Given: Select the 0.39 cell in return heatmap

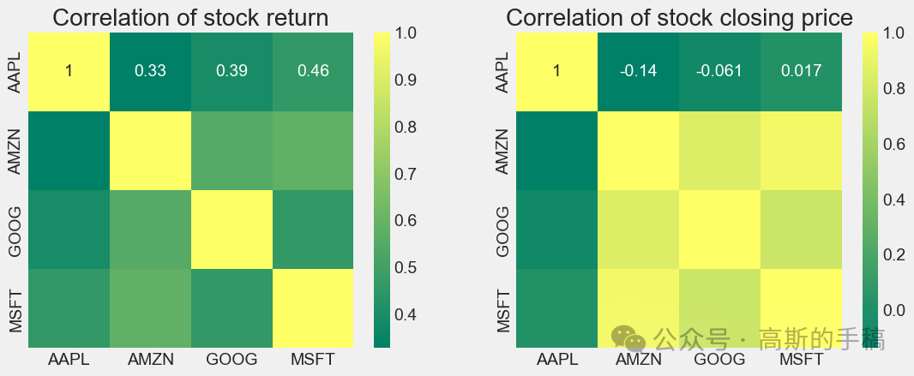Looking at the screenshot, I should point(232,71).
